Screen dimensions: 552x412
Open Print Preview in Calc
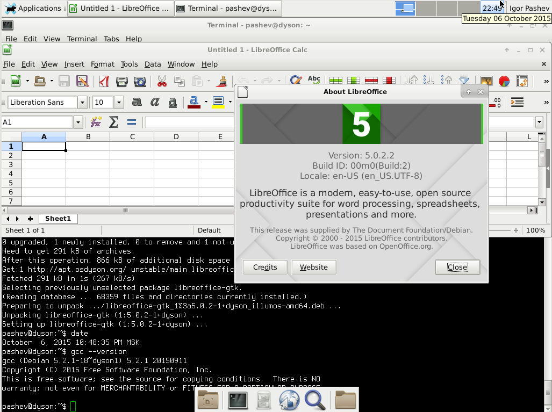(140, 81)
